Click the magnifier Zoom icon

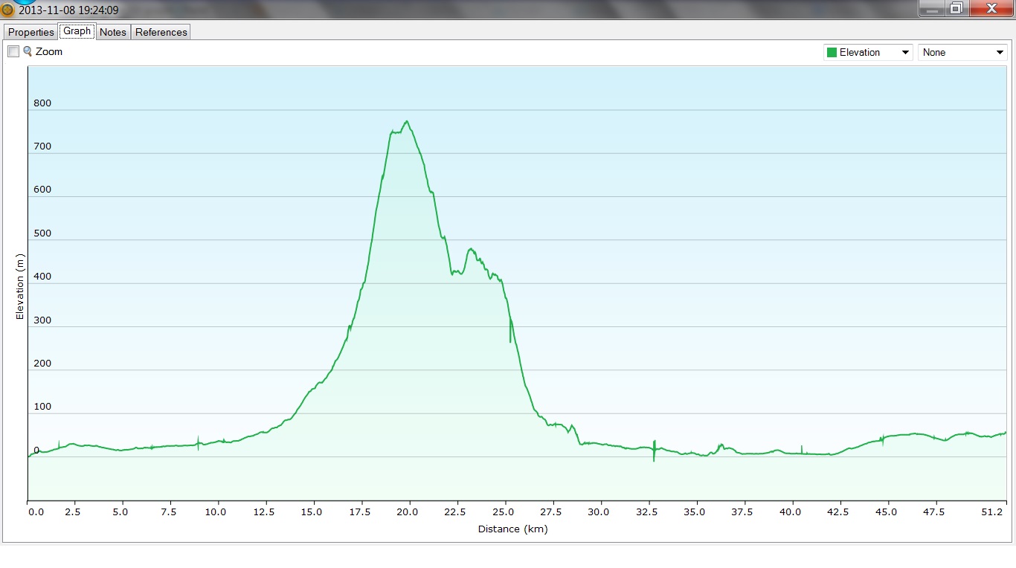pos(28,51)
